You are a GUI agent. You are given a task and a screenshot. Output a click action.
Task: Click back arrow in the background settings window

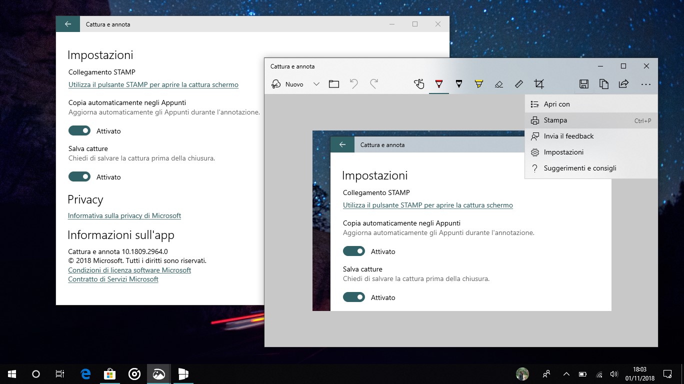point(68,24)
